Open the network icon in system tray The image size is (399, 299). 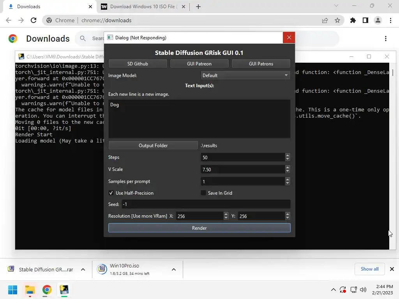coord(353,290)
